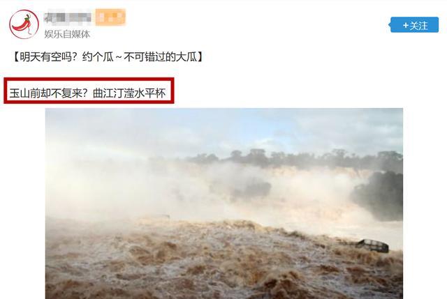Click the plus sign on the 关注 button
Viewport: 447px width, 299px height.
coord(405,26)
